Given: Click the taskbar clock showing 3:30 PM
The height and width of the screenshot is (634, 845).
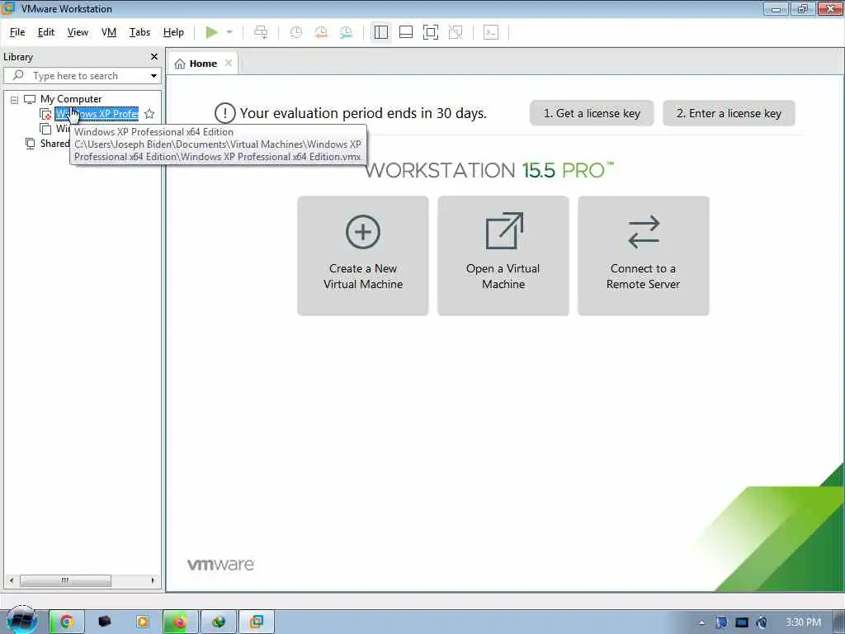Looking at the screenshot, I should tap(803, 622).
